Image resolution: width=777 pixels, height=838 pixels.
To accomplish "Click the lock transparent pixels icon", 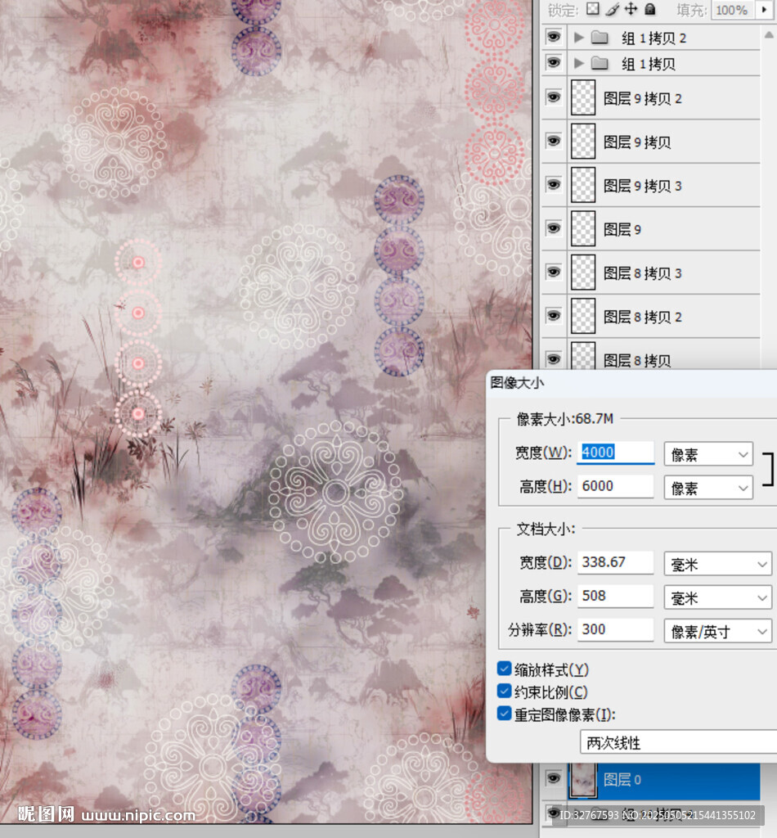I will pos(594,10).
